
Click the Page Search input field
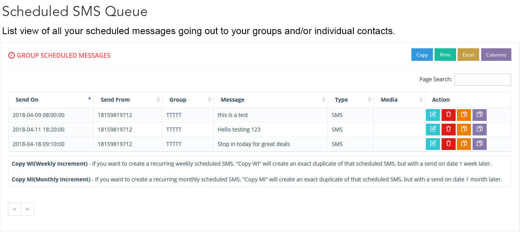coord(483,80)
